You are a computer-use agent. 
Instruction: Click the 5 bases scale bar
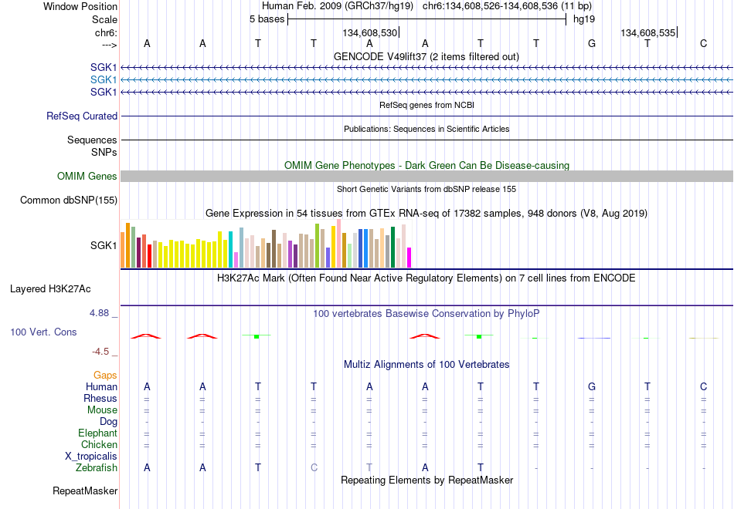tap(427, 19)
